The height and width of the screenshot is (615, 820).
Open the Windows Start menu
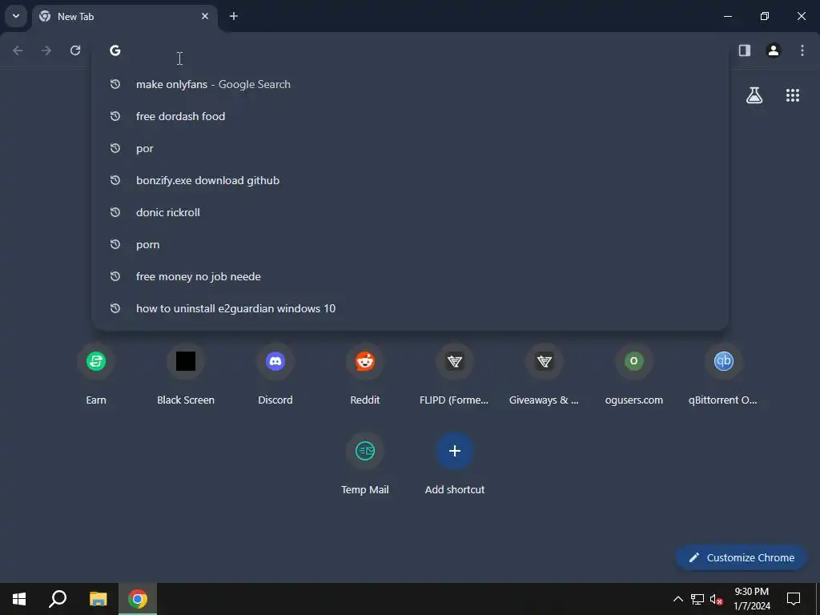point(19,599)
